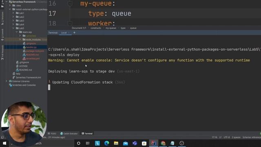The image size is (261, 147).
Task: Collapse Serverless Framework project root
Action: pos(7,2)
